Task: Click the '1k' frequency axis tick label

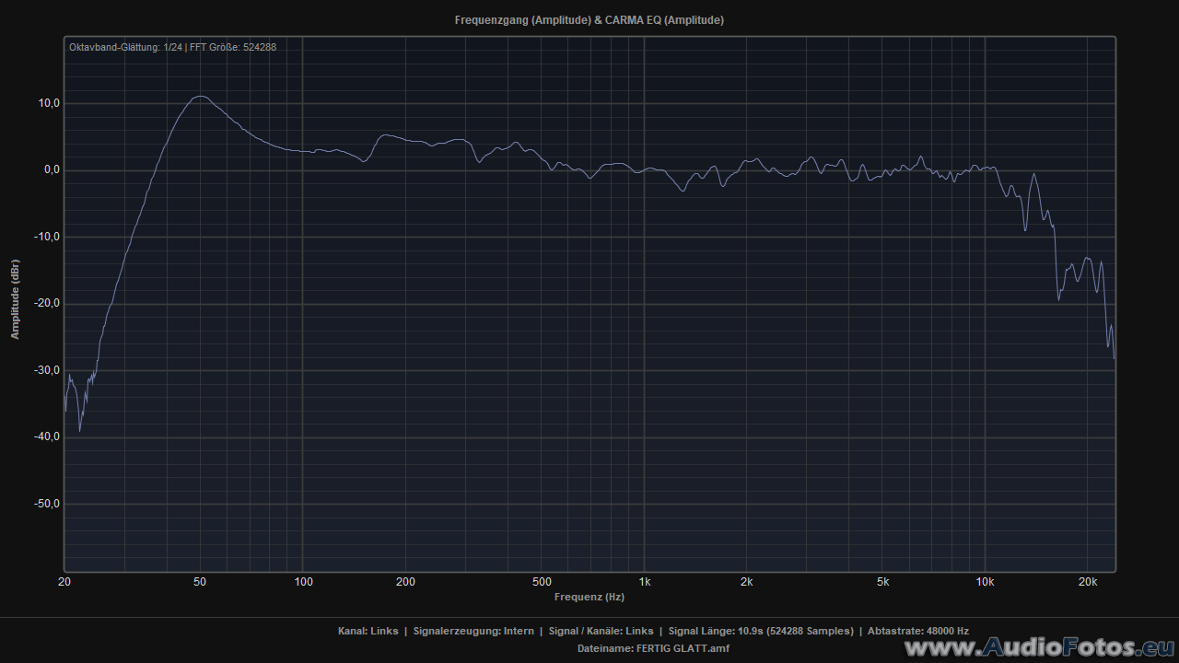Action: pos(644,582)
